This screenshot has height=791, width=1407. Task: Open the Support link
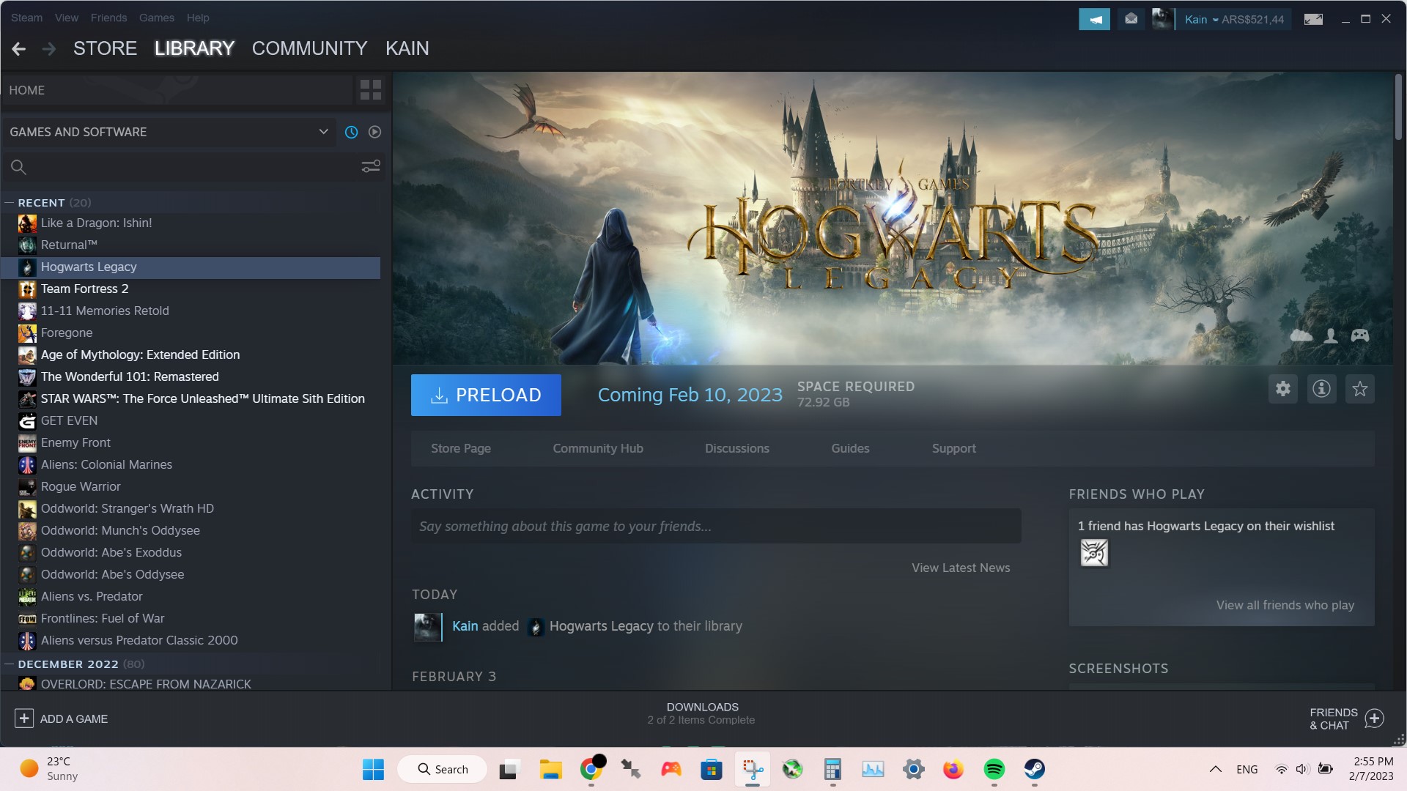point(953,448)
